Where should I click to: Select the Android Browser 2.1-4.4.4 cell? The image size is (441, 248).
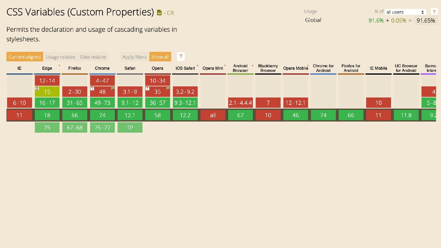pos(241,103)
